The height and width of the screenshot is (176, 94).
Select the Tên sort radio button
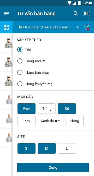[x=20, y=49]
